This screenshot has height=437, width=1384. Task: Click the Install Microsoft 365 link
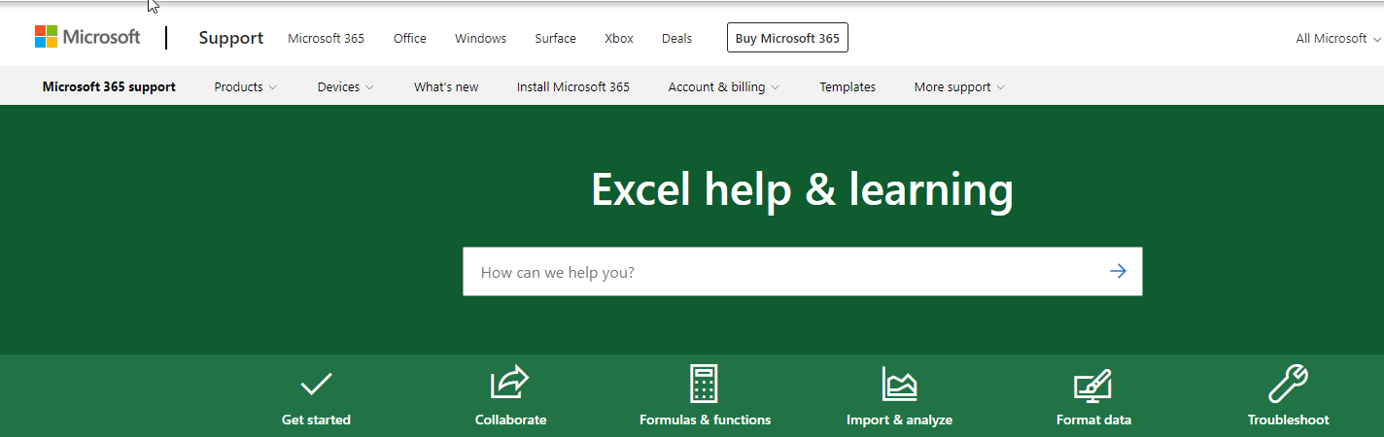coord(572,87)
